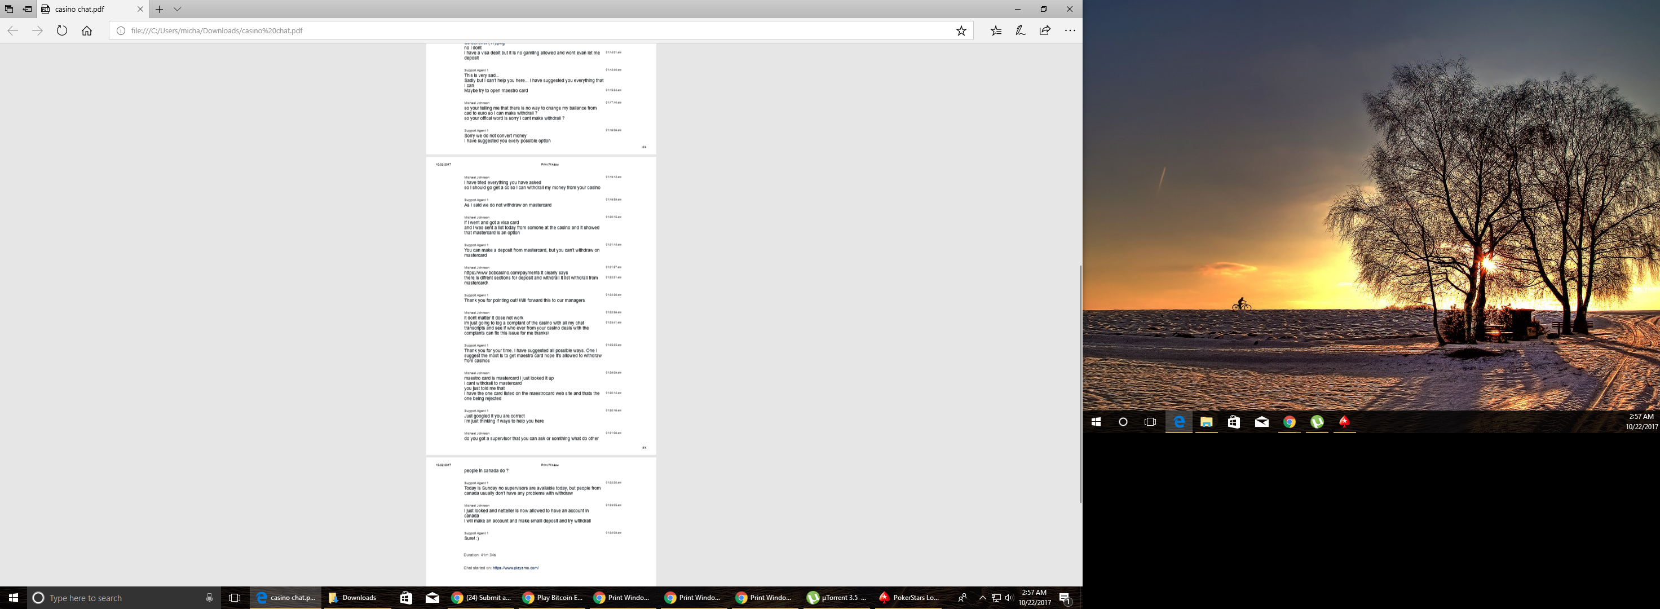Screen dimensions: 1660x609
Task: Click PDF text 'Duration: 41m 34s'
Action: click(479, 555)
